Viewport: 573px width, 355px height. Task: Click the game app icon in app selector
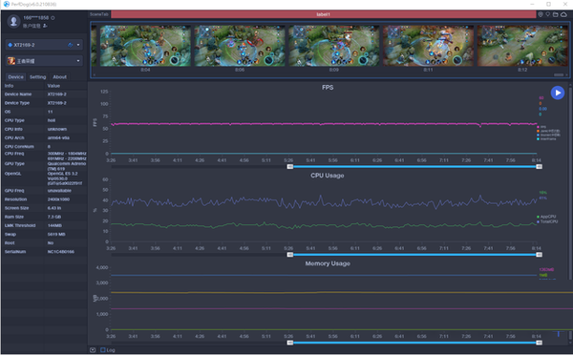pyautogui.click(x=11, y=61)
